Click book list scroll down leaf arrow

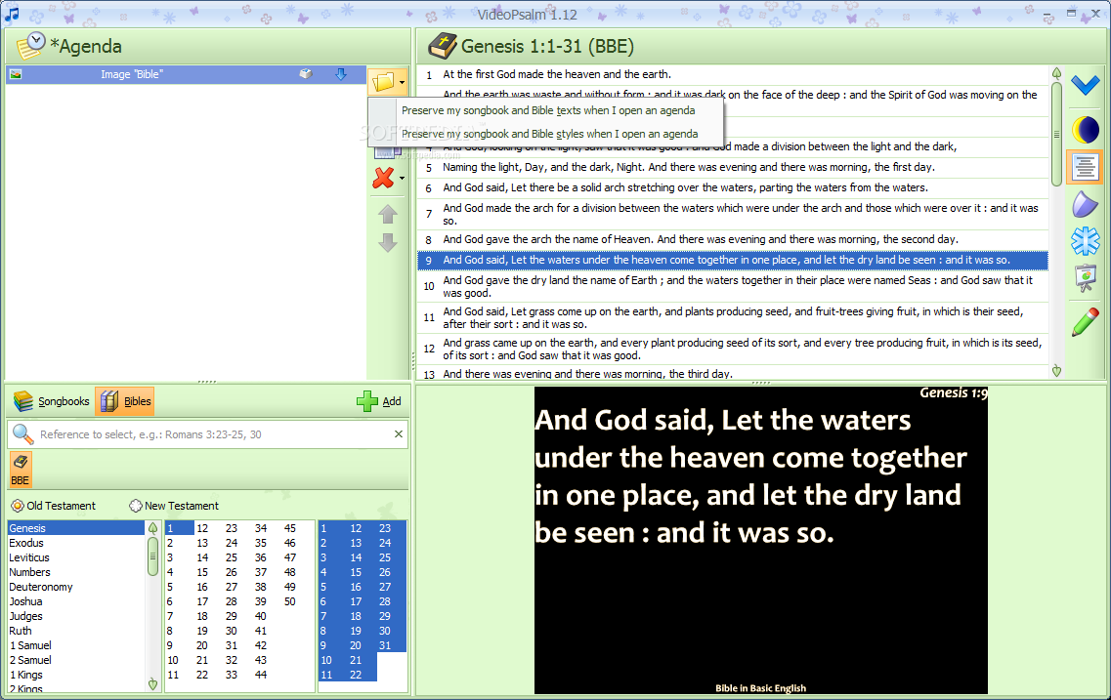(x=152, y=683)
